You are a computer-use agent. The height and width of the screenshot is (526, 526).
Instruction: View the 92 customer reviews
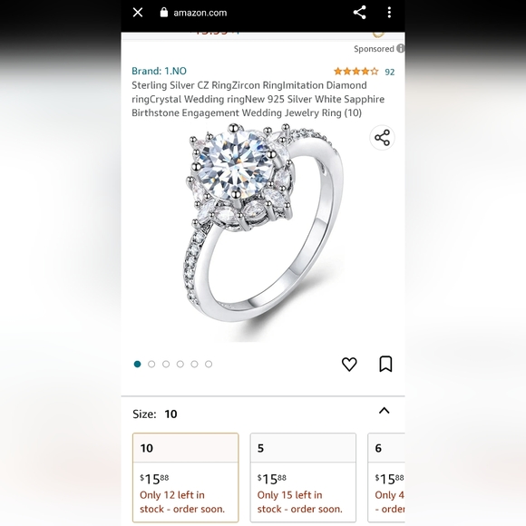click(x=389, y=72)
